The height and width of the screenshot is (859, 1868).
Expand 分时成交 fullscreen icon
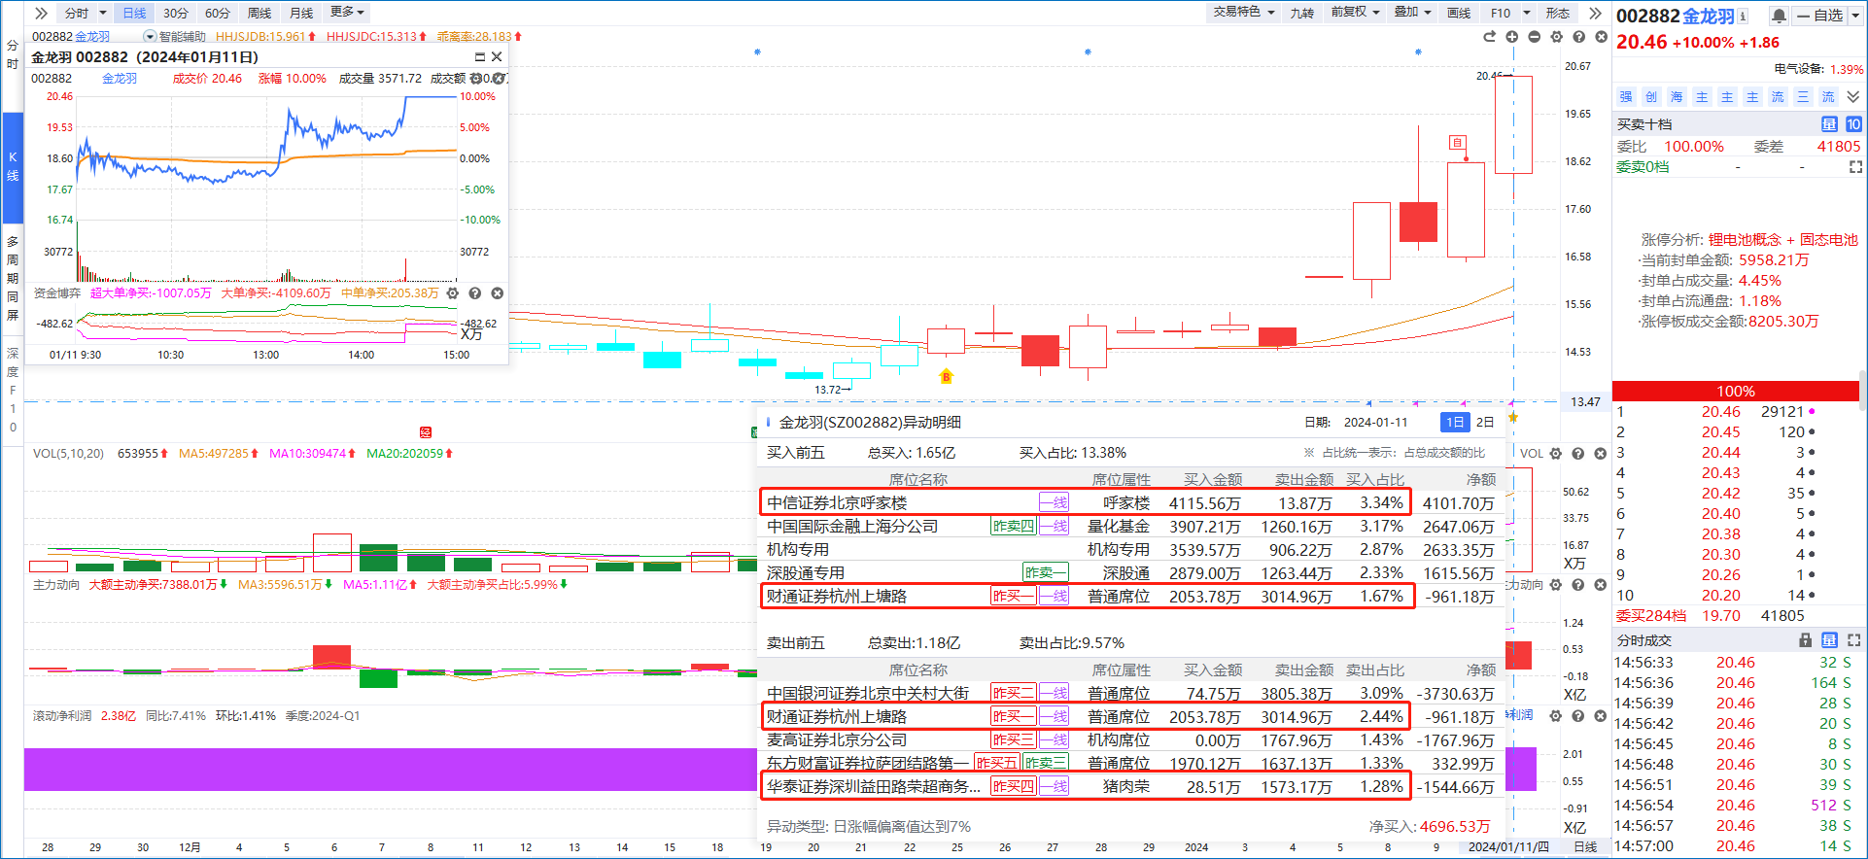(x=1854, y=640)
